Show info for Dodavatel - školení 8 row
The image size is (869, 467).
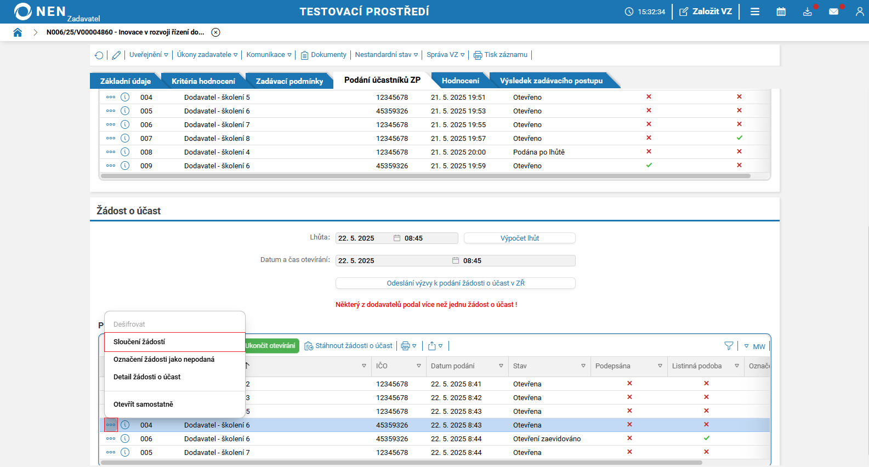[x=125, y=138]
